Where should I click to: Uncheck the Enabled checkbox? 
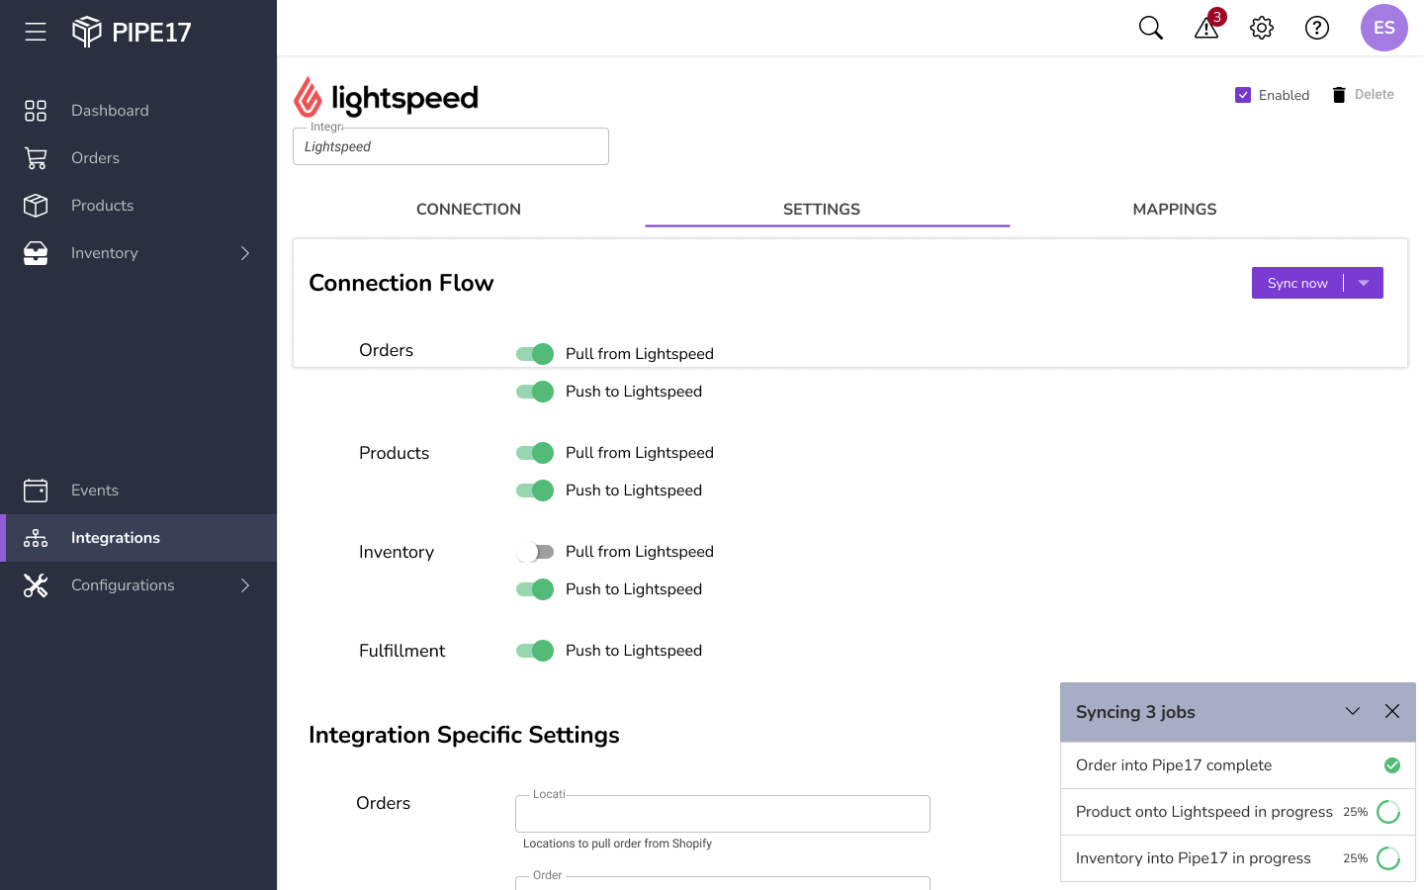click(x=1243, y=95)
